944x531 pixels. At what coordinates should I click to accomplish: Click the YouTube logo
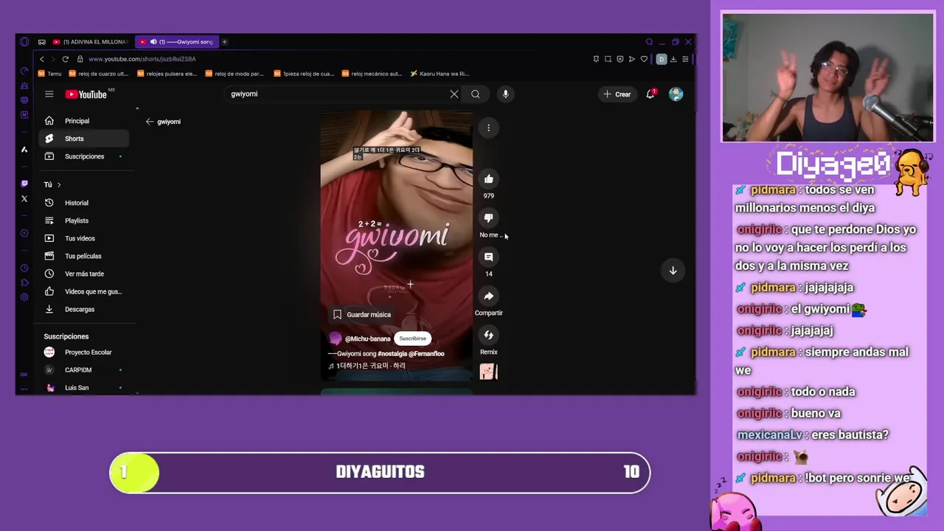(86, 94)
